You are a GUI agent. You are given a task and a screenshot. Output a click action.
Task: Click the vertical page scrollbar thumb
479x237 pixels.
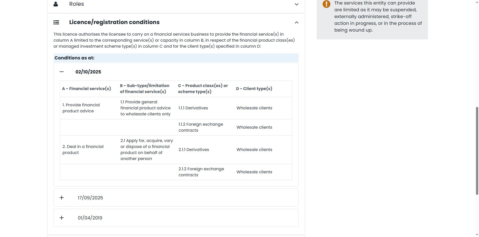[x=477, y=150]
